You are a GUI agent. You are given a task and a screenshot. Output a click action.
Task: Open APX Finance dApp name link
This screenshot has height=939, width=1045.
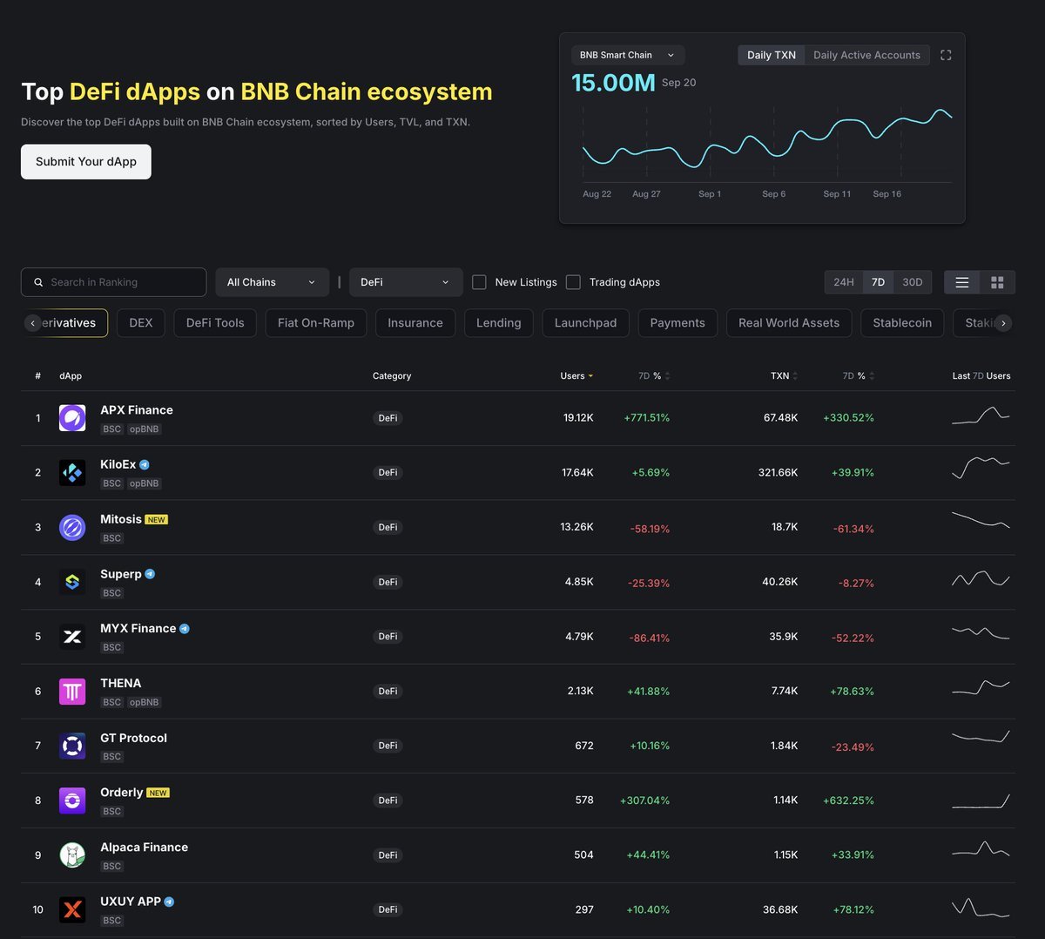click(x=137, y=410)
